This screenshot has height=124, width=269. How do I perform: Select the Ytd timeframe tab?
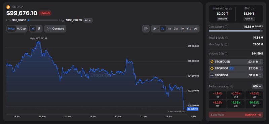click(189, 29)
